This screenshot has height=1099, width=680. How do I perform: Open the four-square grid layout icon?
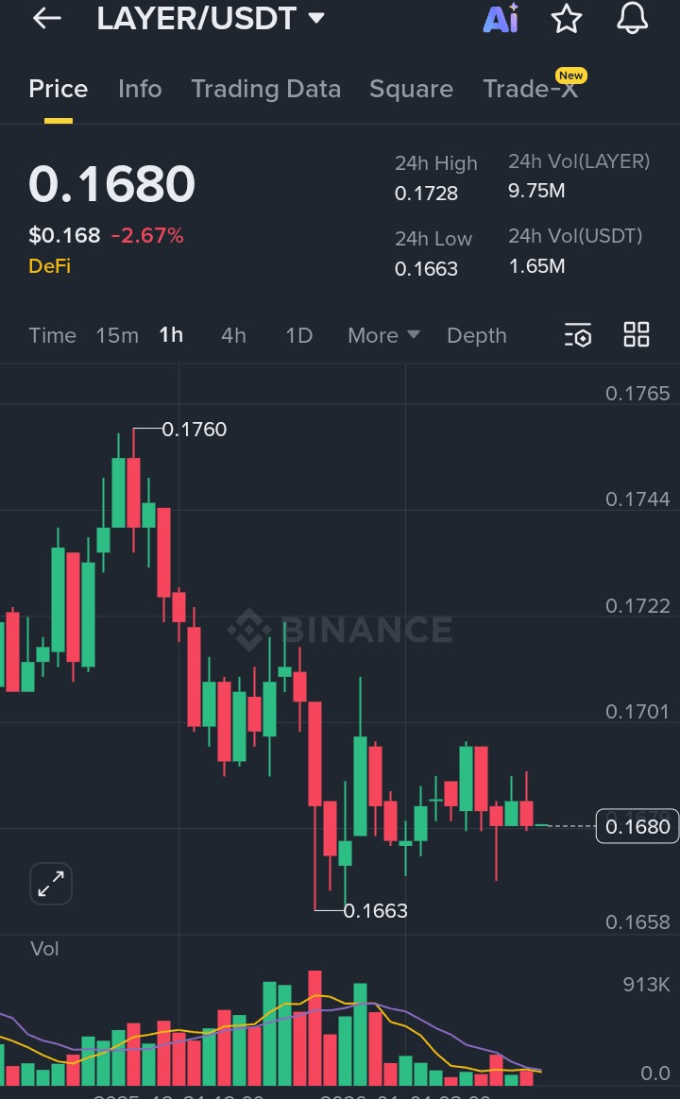point(637,334)
